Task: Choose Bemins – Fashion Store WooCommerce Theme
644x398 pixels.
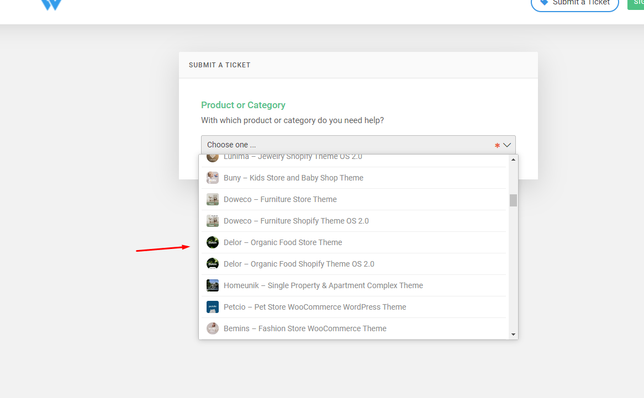Action: pyautogui.click(x=353, y=328)
